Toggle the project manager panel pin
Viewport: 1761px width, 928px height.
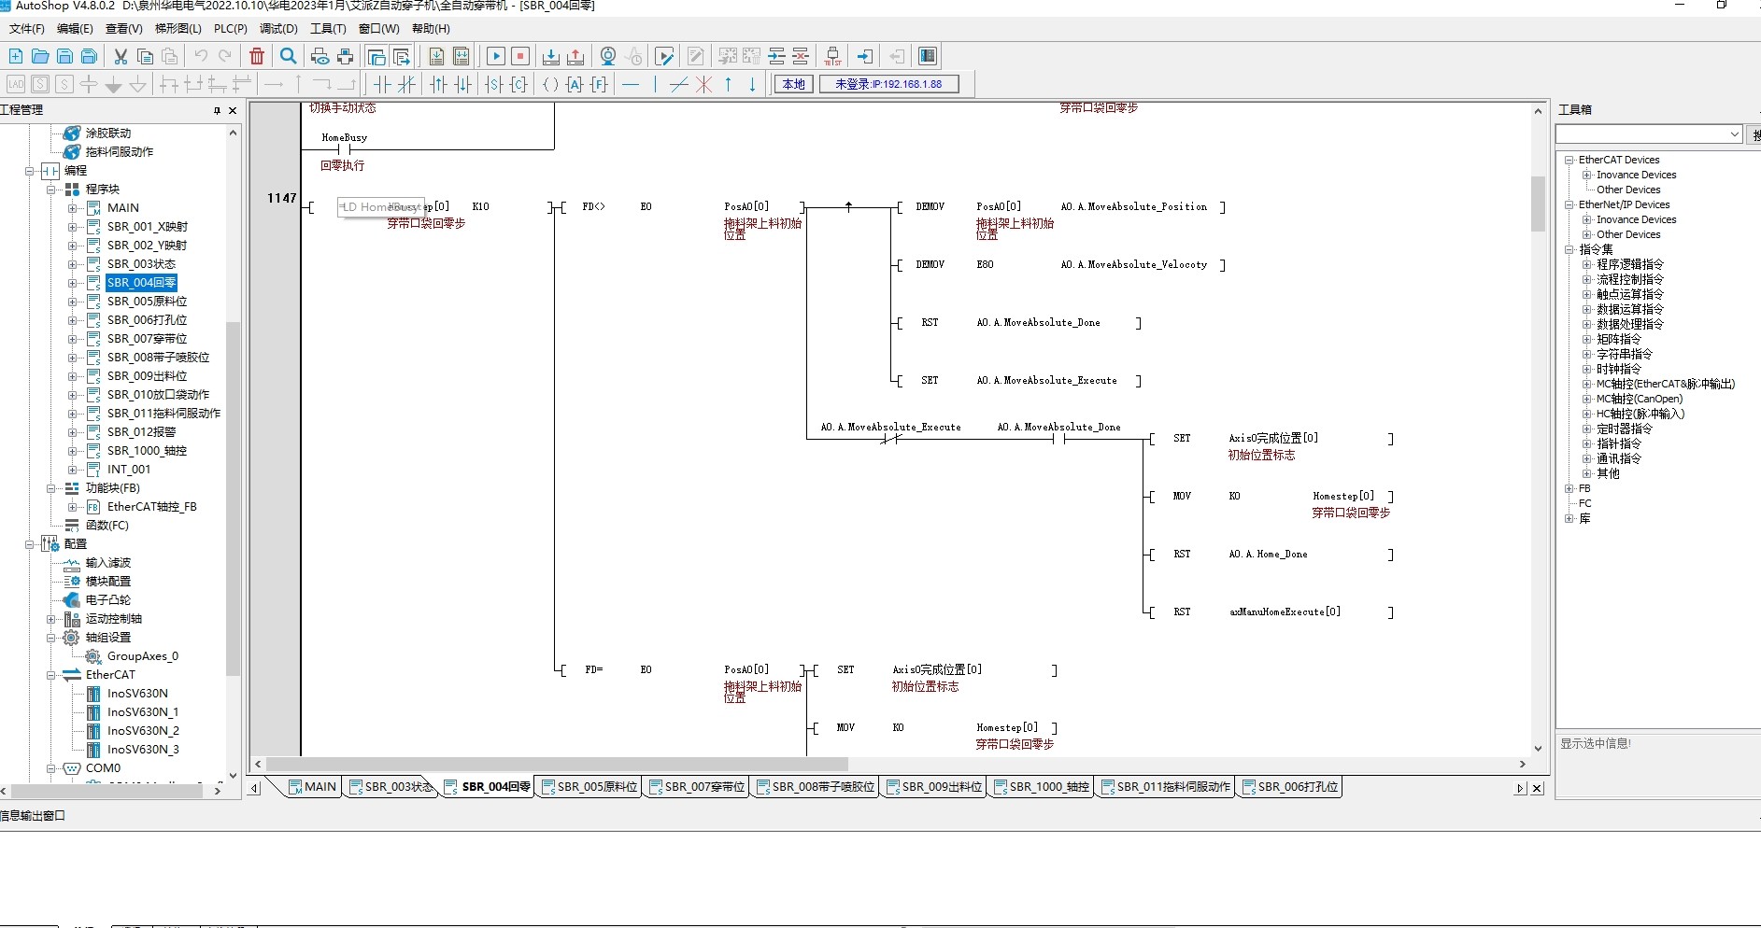point(217,110)
